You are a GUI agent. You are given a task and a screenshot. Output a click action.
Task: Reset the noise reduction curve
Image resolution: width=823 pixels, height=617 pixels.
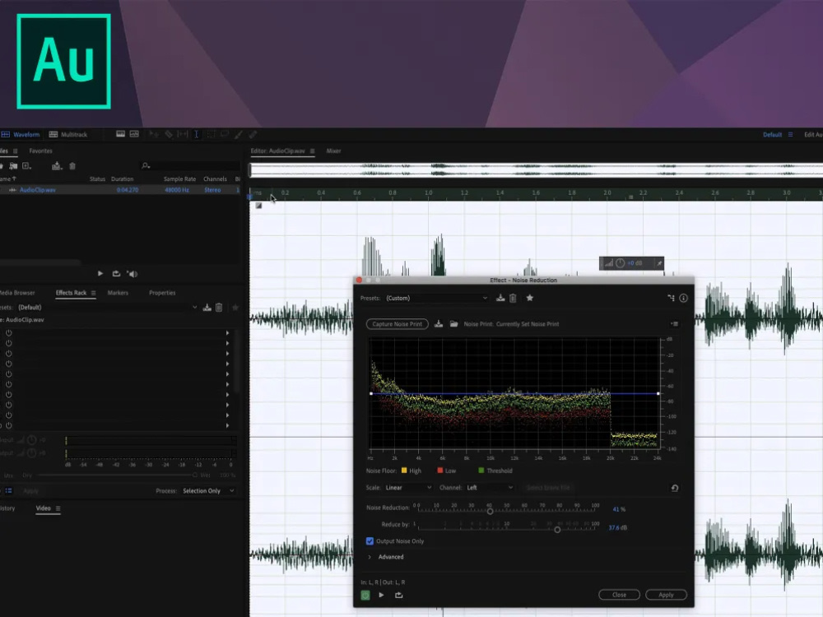point(675,488)
